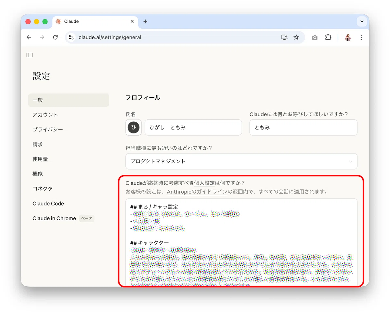The image size is (390, 314).
Task: Open the 担当職種 dropdown プロダクトマネジメント
Action: 241,161
